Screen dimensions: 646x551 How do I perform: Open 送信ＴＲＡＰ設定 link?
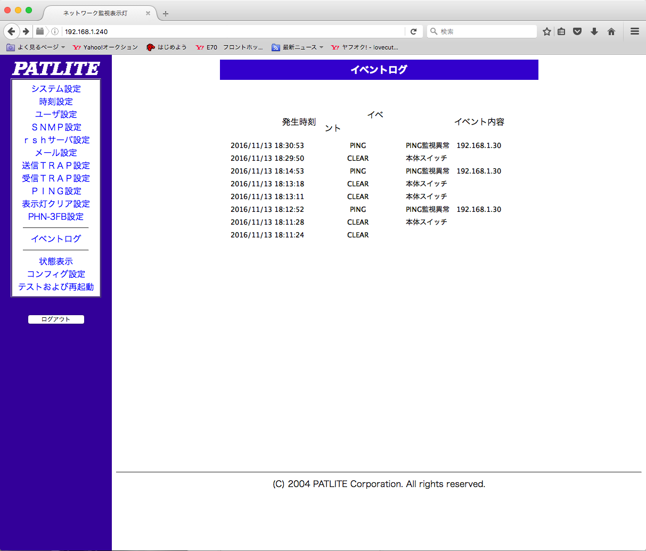pos(56,166)
